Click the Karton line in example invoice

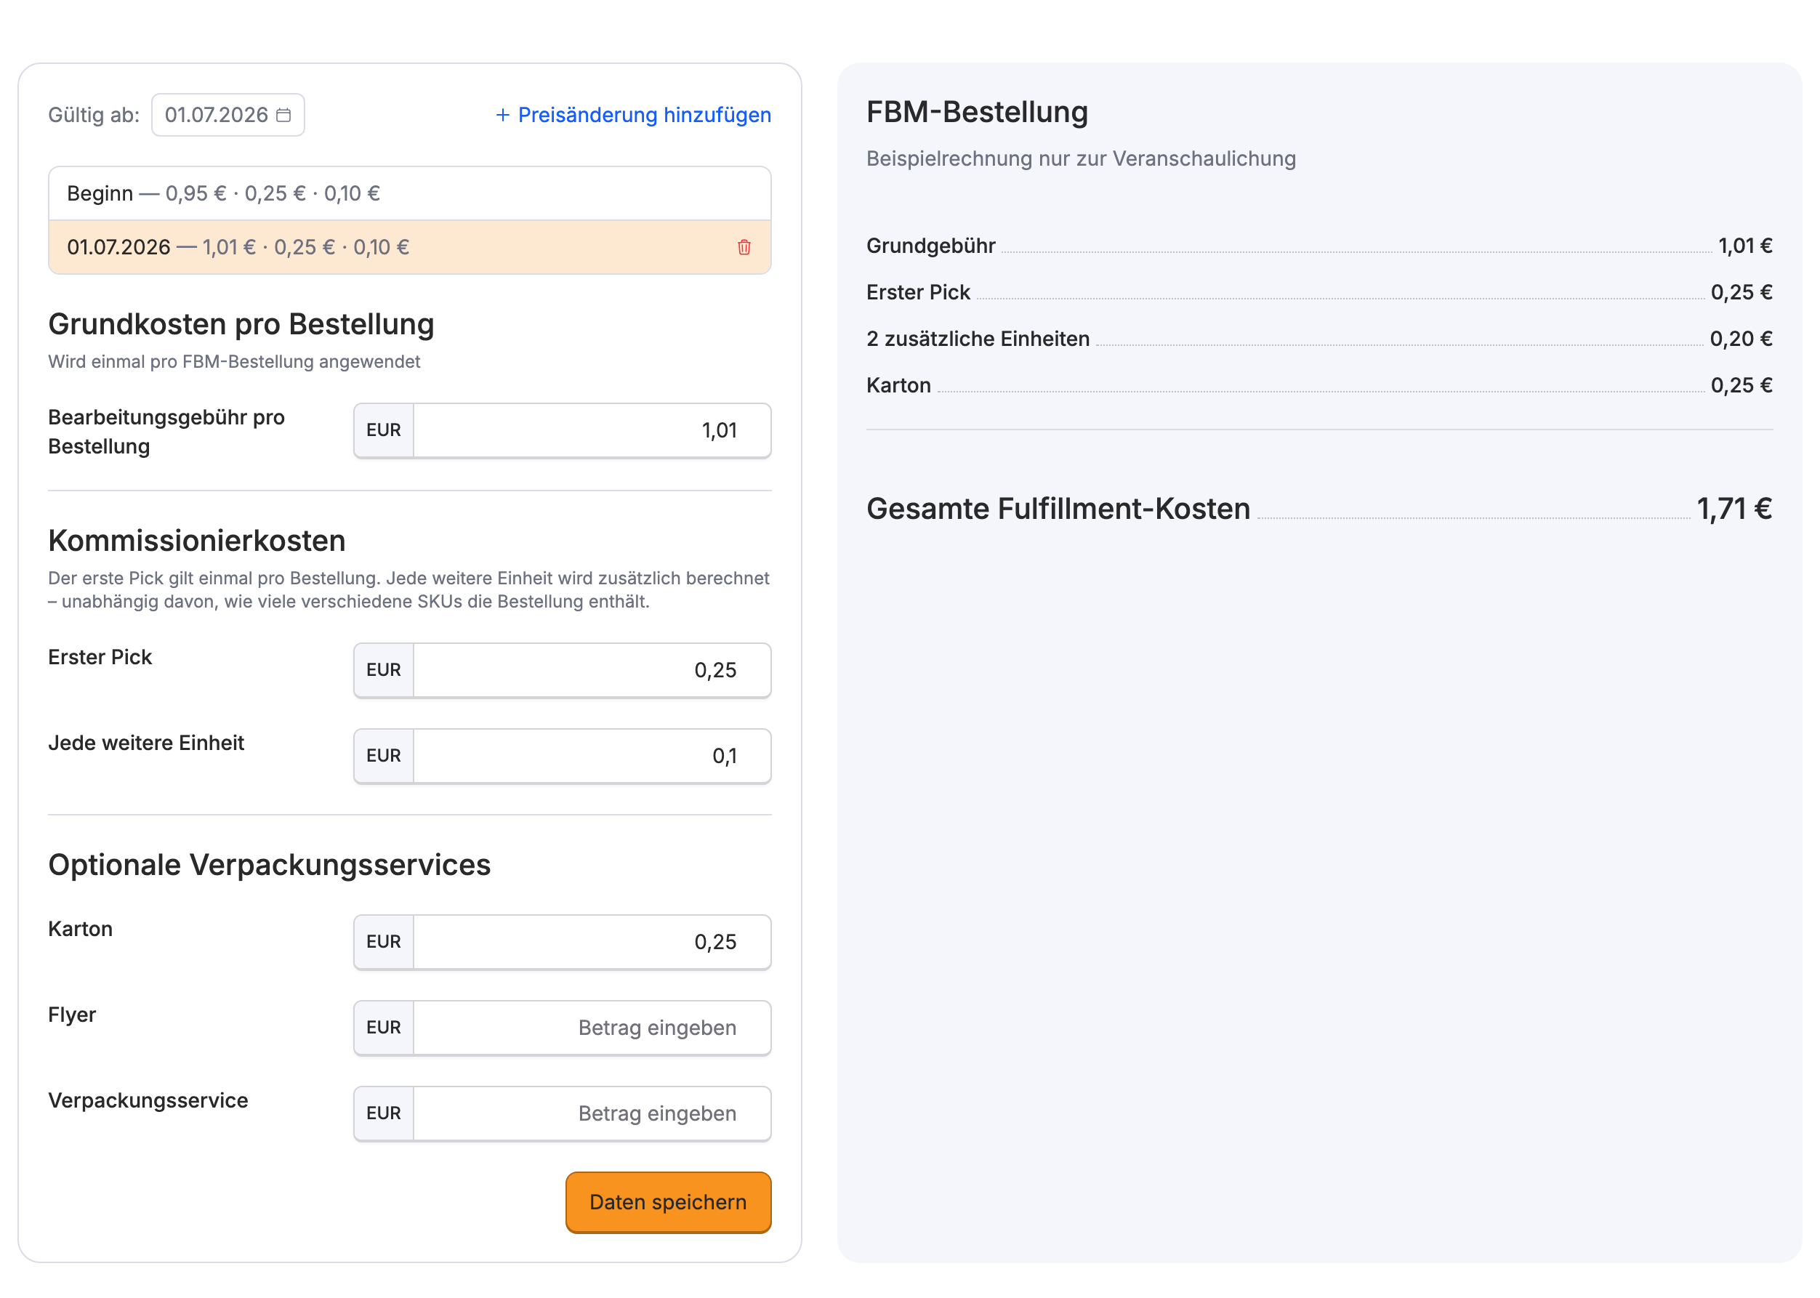1318,385
